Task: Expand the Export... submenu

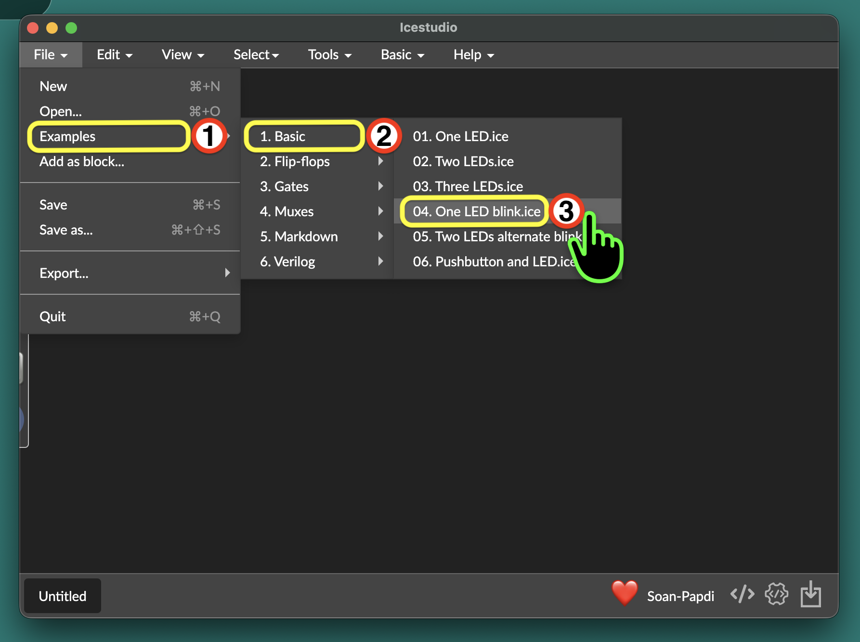Action: [x=130, y=273]
